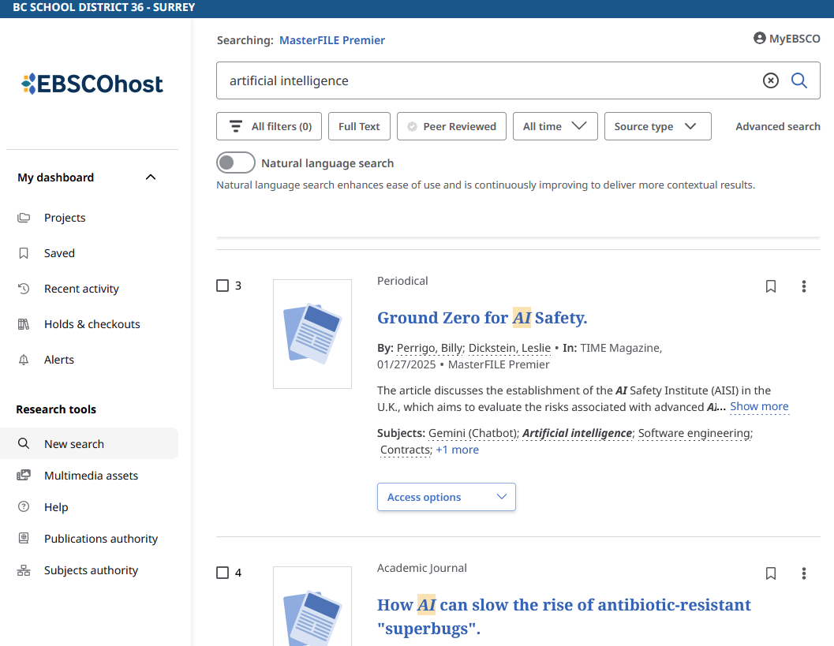Click the Recent activity clock icon
Viewport: 834px width, 646px height.
(x=24, y=289)
